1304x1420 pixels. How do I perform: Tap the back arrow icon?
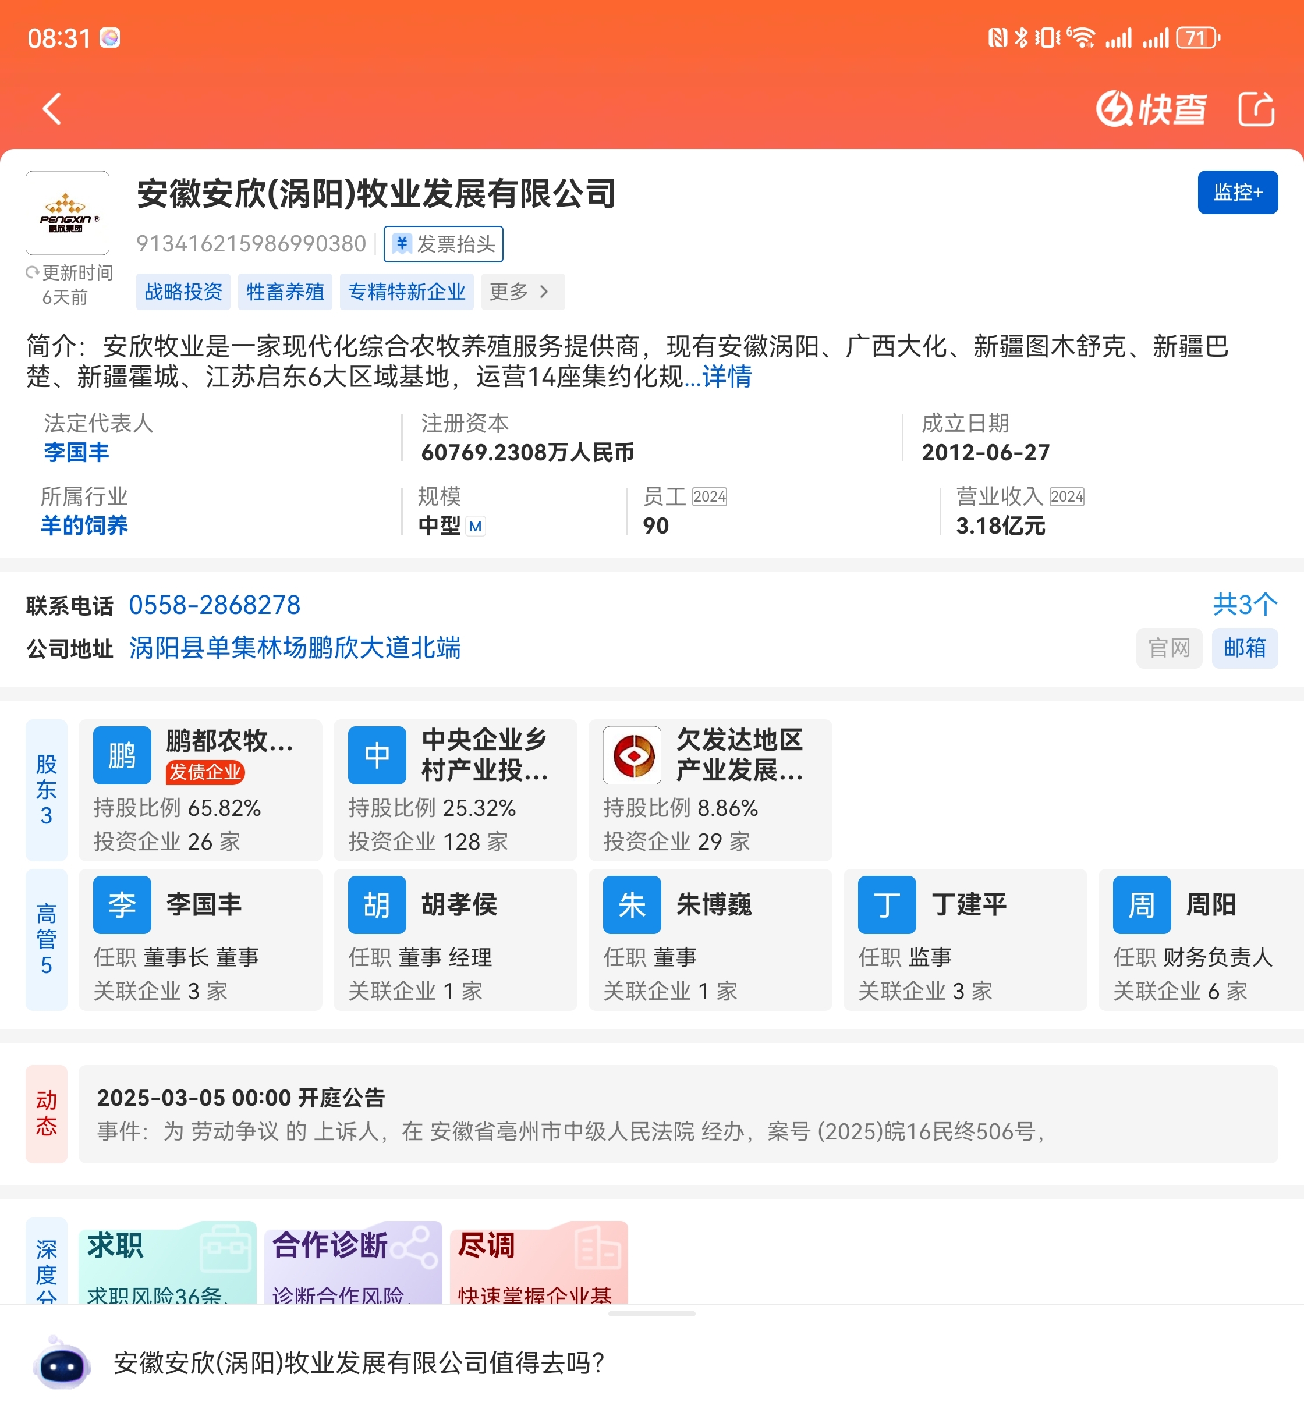(x=52, y=109)
